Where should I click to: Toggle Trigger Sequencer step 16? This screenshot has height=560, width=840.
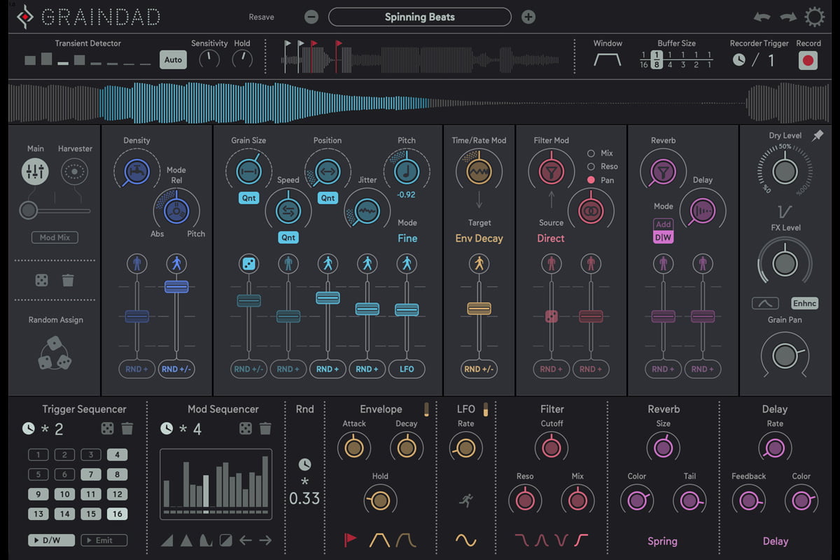[117, 514]
